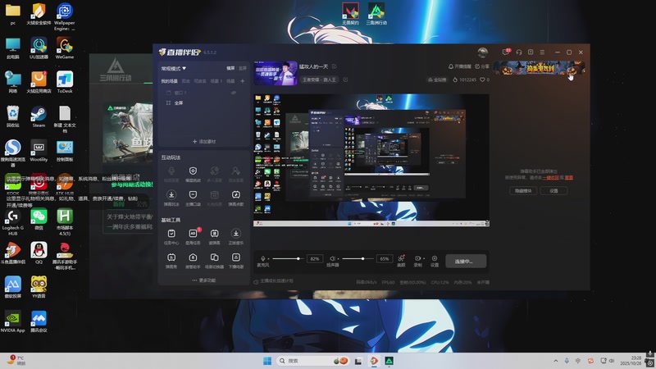Edit the stream title 猛攻人的一天
The image size is (656, 369).
pyautogui.click(x=335, y=66)
